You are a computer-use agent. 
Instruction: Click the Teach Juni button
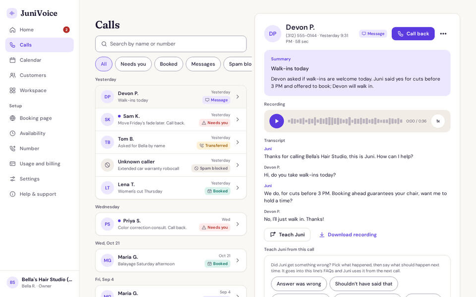(287, 235)
